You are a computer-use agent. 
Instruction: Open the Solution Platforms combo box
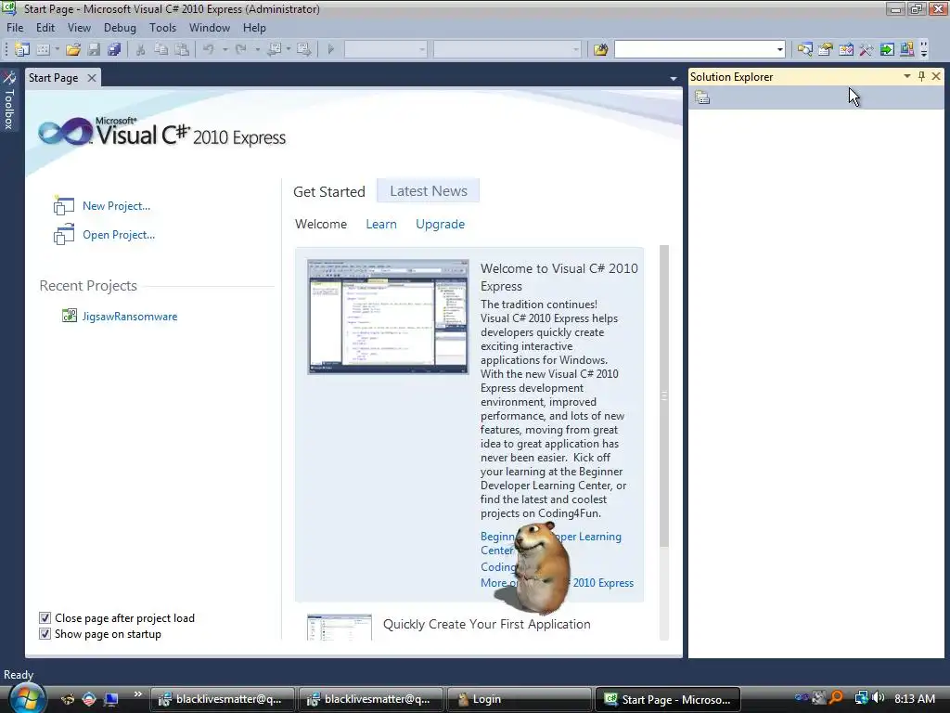point(507,49)
